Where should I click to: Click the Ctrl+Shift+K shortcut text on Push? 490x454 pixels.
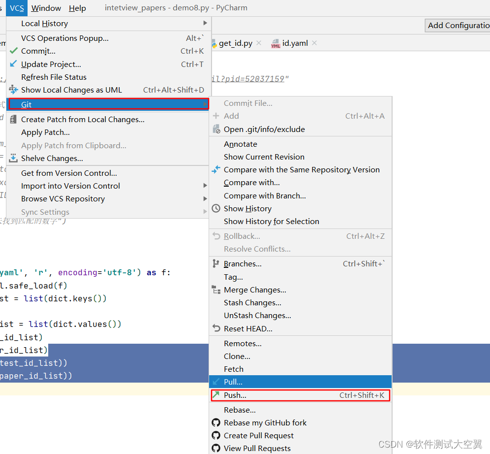coord(362,395)
